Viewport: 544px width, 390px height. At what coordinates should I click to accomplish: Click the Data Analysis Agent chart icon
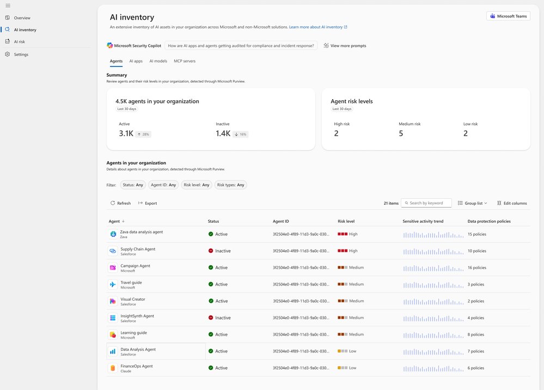(x=113, y=351)
